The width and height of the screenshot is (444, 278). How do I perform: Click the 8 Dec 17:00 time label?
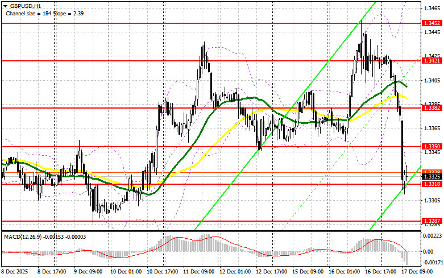pos(52,272)
